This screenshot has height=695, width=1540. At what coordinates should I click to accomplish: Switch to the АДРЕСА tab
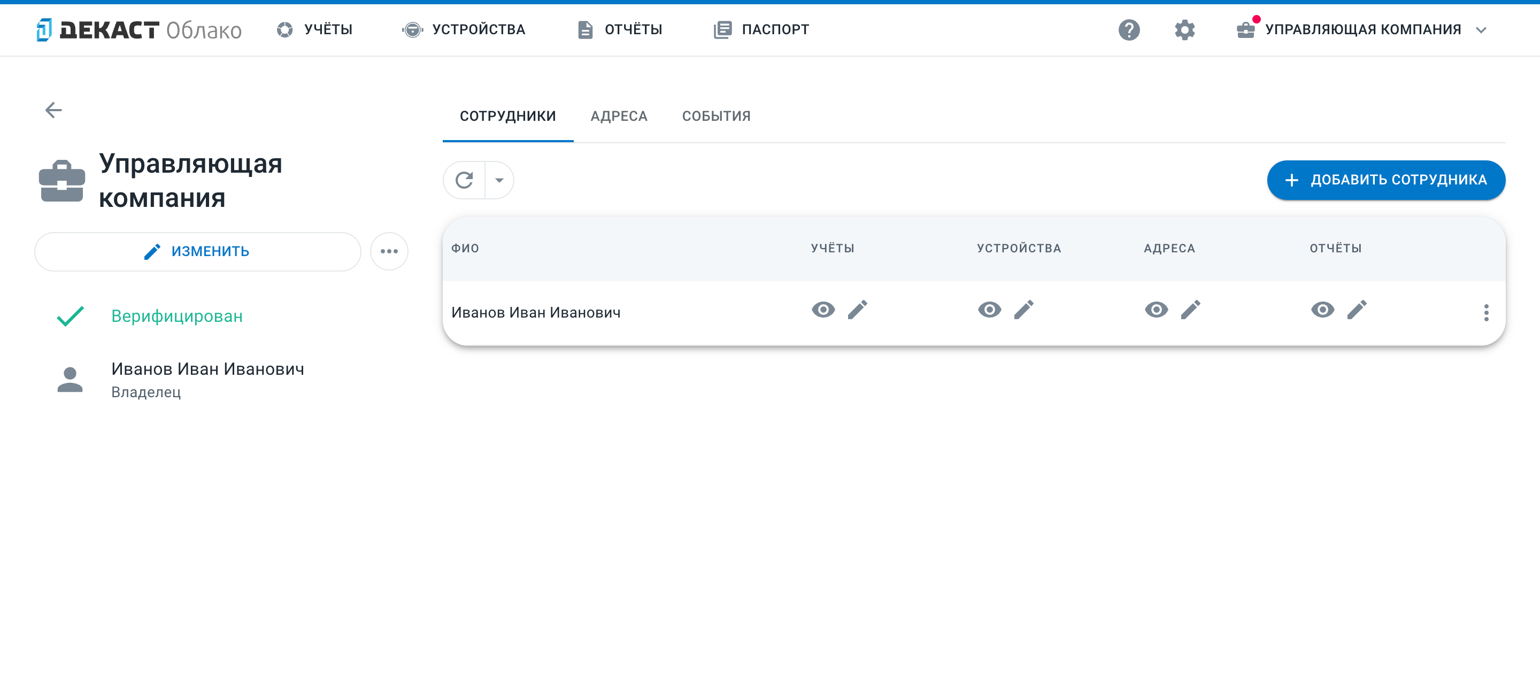[x=619, y=116]
